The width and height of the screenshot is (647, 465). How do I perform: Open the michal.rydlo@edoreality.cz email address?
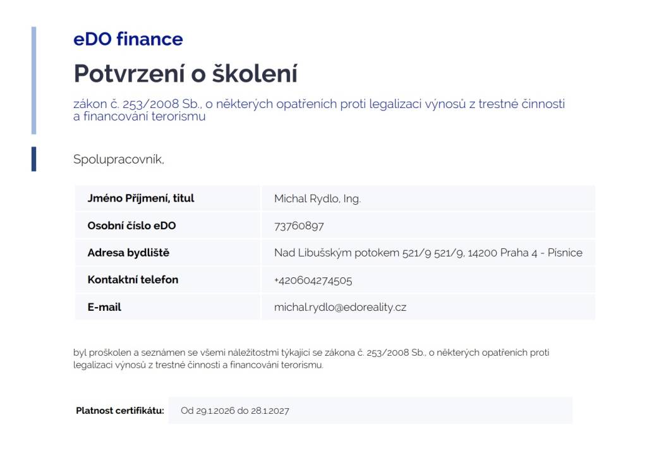[340, 308]
